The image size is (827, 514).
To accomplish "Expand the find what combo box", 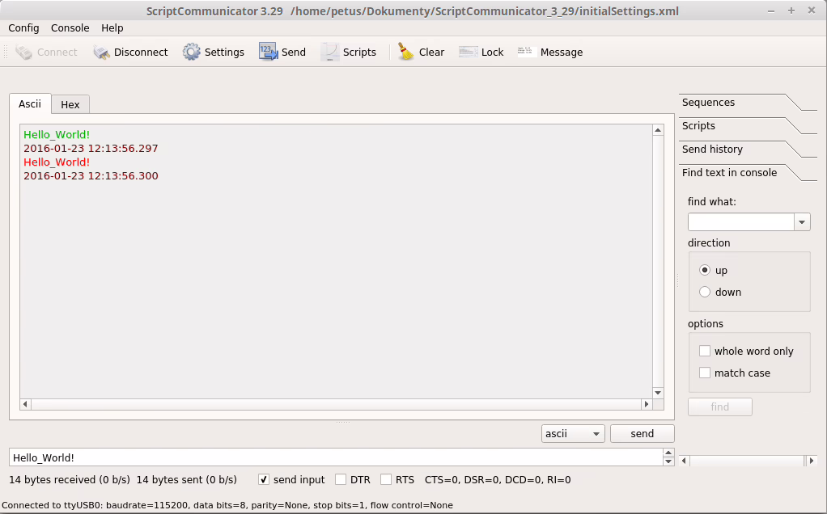I will 802,222.
